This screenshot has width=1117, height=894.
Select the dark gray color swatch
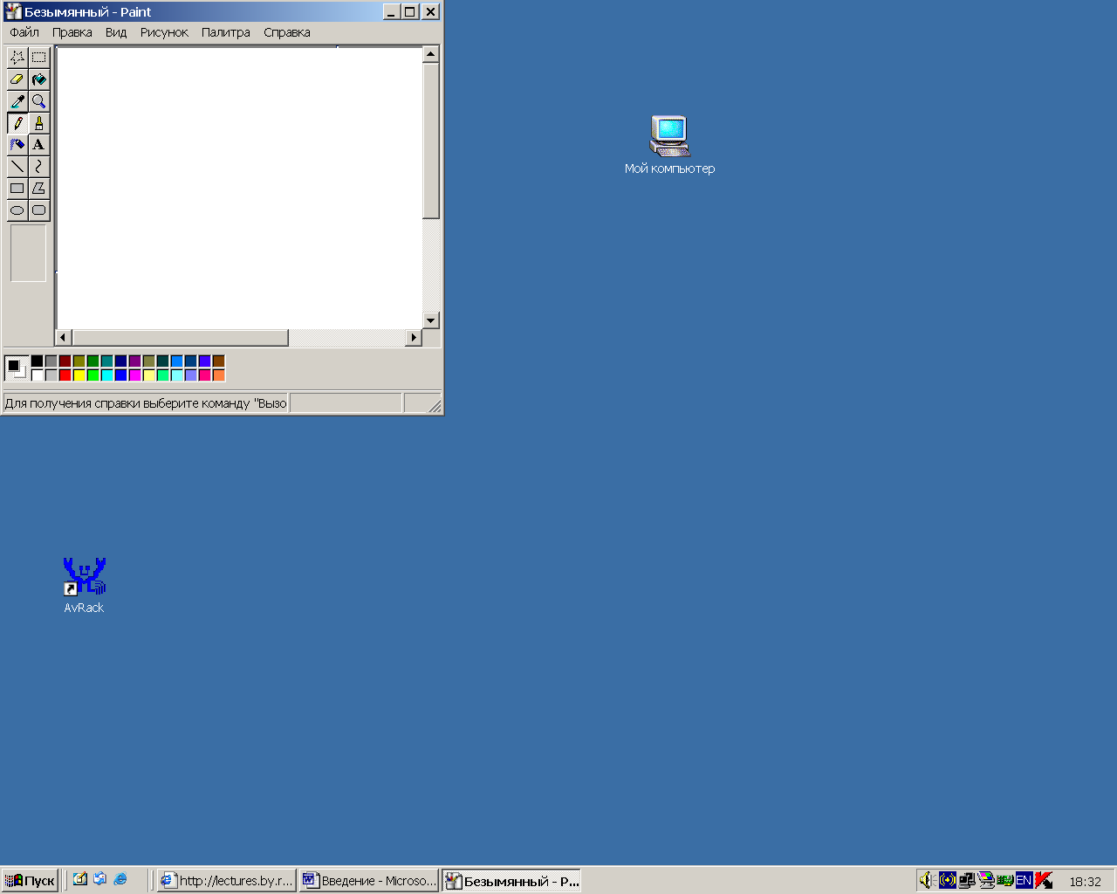(51, 361)
